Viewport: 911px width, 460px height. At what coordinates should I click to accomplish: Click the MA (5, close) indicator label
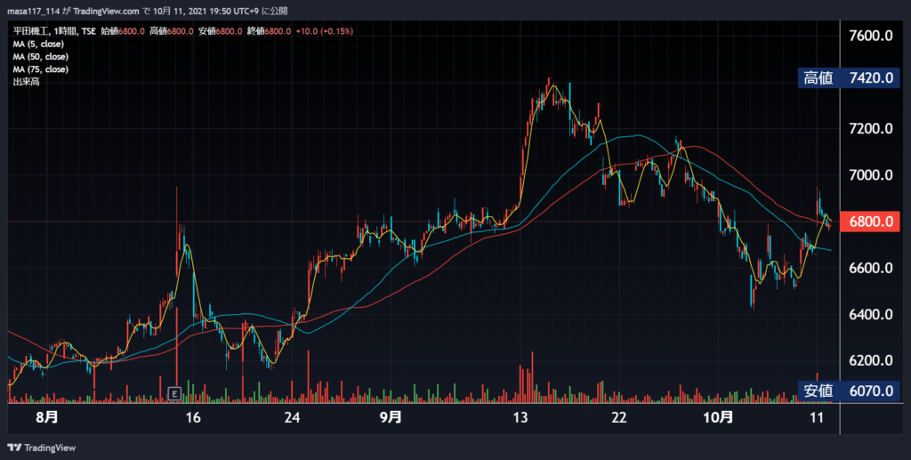click(x=38, y=44)
